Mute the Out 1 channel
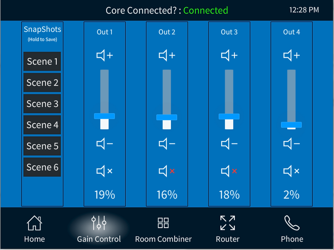 [104, 171]
